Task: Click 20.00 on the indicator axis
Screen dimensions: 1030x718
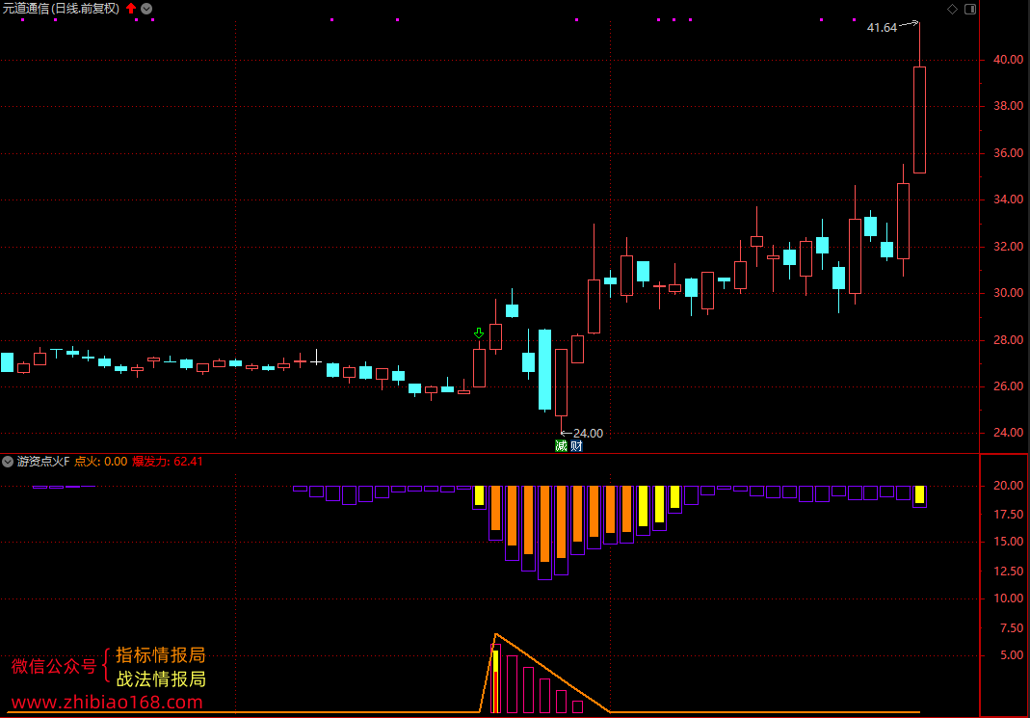Action: click(x=1008, y=486)
